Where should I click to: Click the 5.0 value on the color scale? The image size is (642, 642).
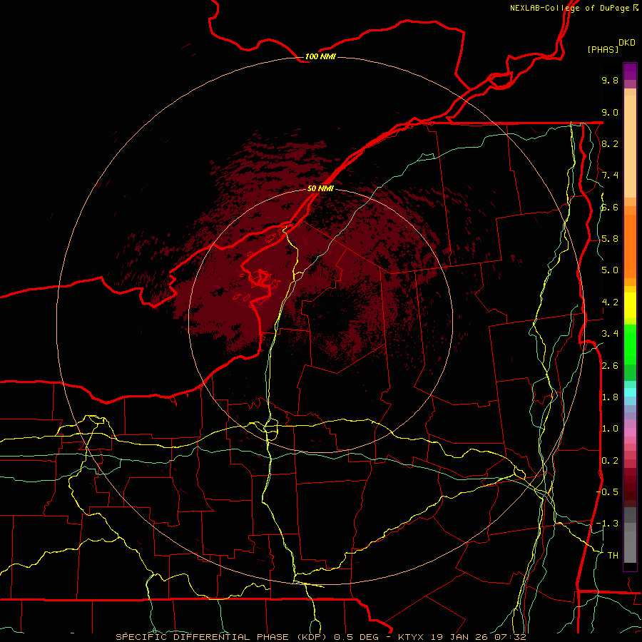point(610,270)
